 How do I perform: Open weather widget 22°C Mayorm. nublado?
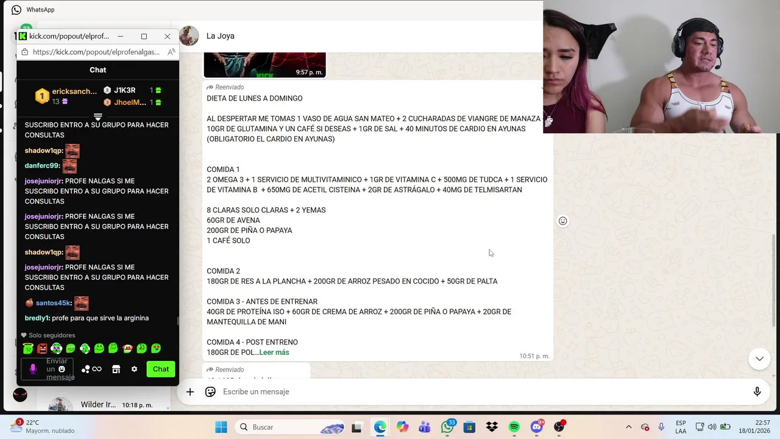(43, 427)
